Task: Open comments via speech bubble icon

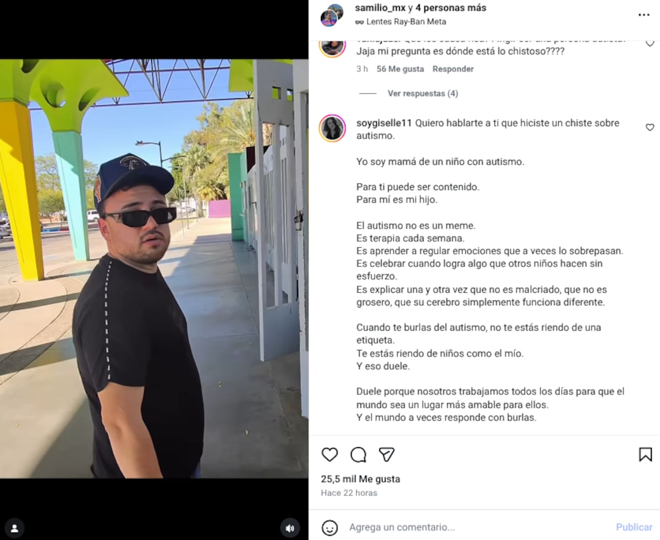Action: (x=359, y=454)
